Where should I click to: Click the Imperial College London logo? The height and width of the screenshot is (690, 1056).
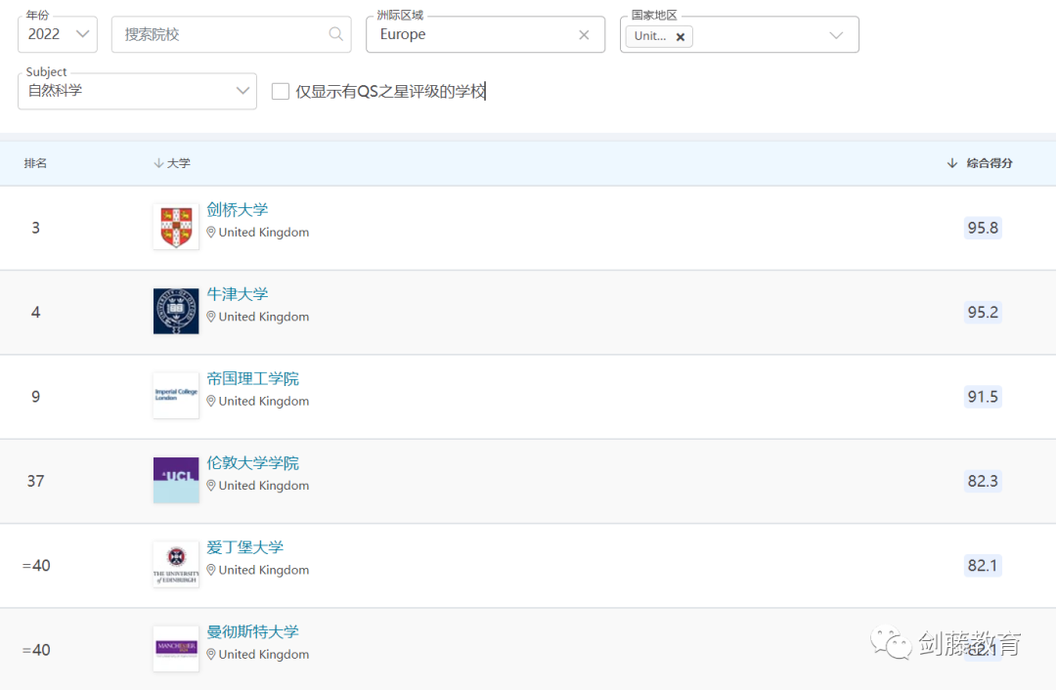[x=176, y=396]
